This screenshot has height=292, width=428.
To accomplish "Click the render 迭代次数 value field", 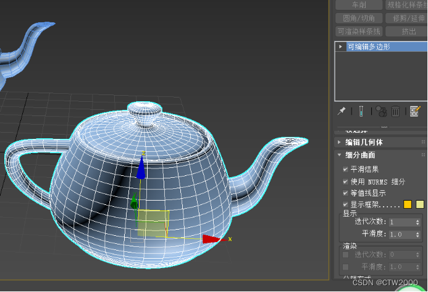I will 402,254.
